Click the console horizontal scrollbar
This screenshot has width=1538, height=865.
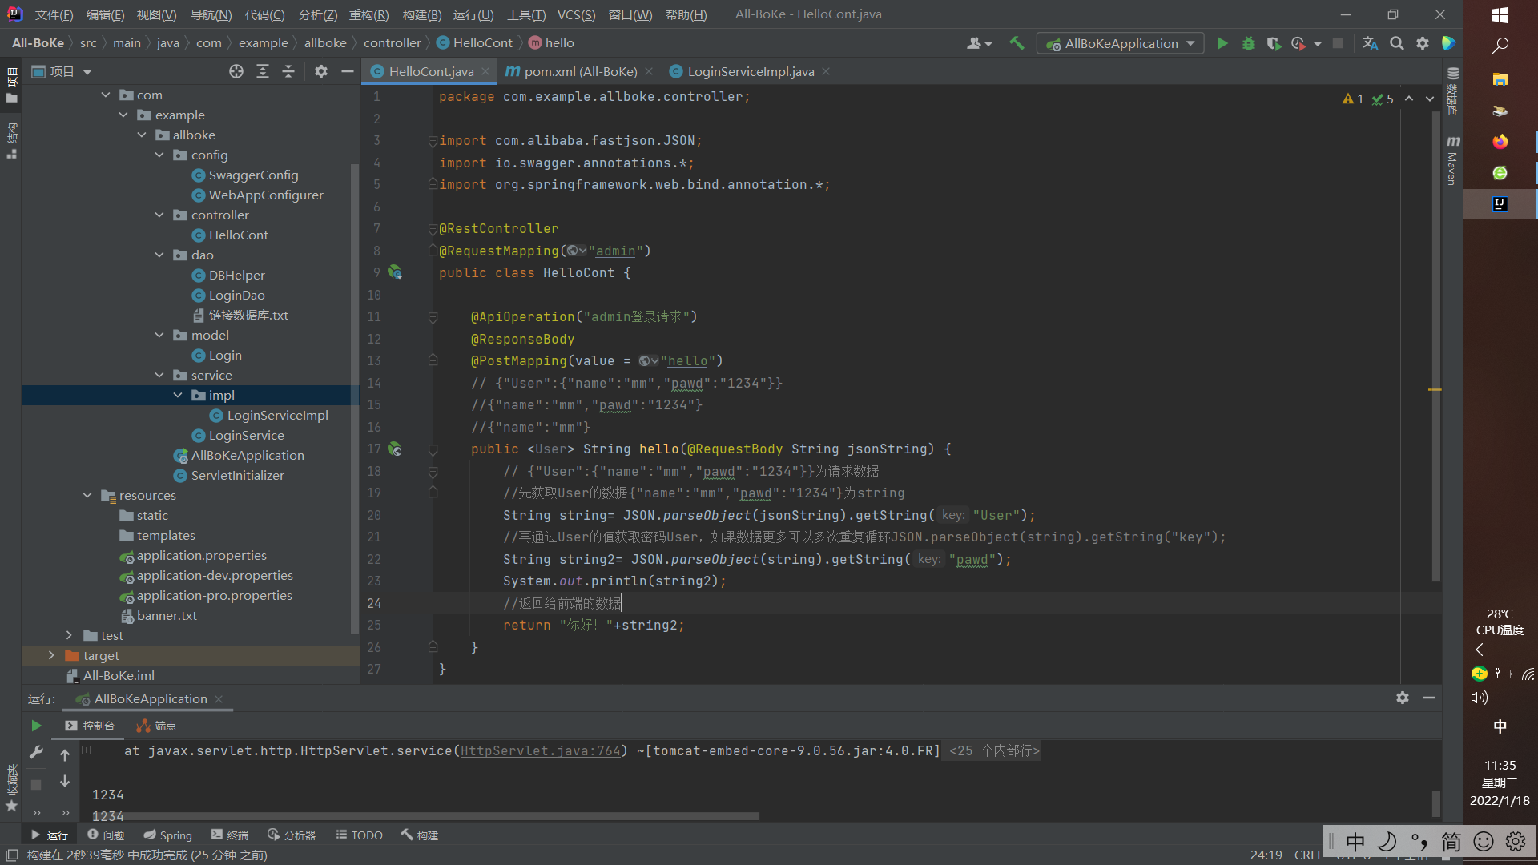pos(425,816)
